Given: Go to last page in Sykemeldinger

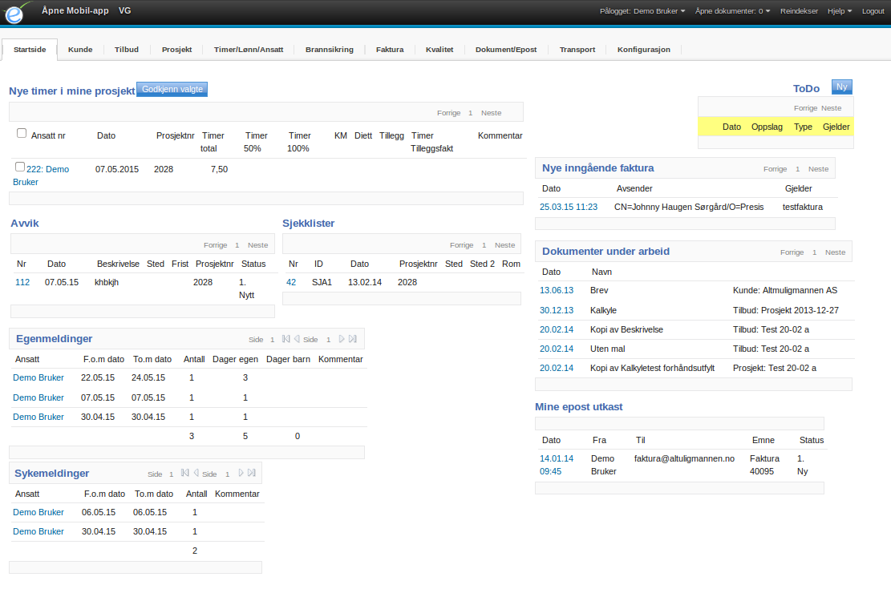Looking at the screenshot, I should [x=252, y=473].
